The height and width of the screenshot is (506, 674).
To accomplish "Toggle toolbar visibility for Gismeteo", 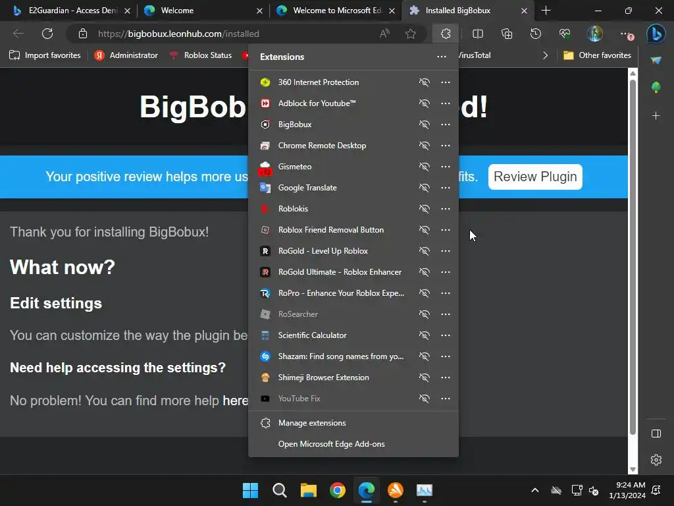I will pyautogui.click(x=425, y=167).
